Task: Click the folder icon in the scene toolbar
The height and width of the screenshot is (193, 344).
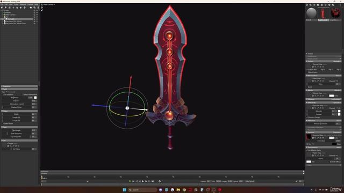Action: tap(31, 8)
